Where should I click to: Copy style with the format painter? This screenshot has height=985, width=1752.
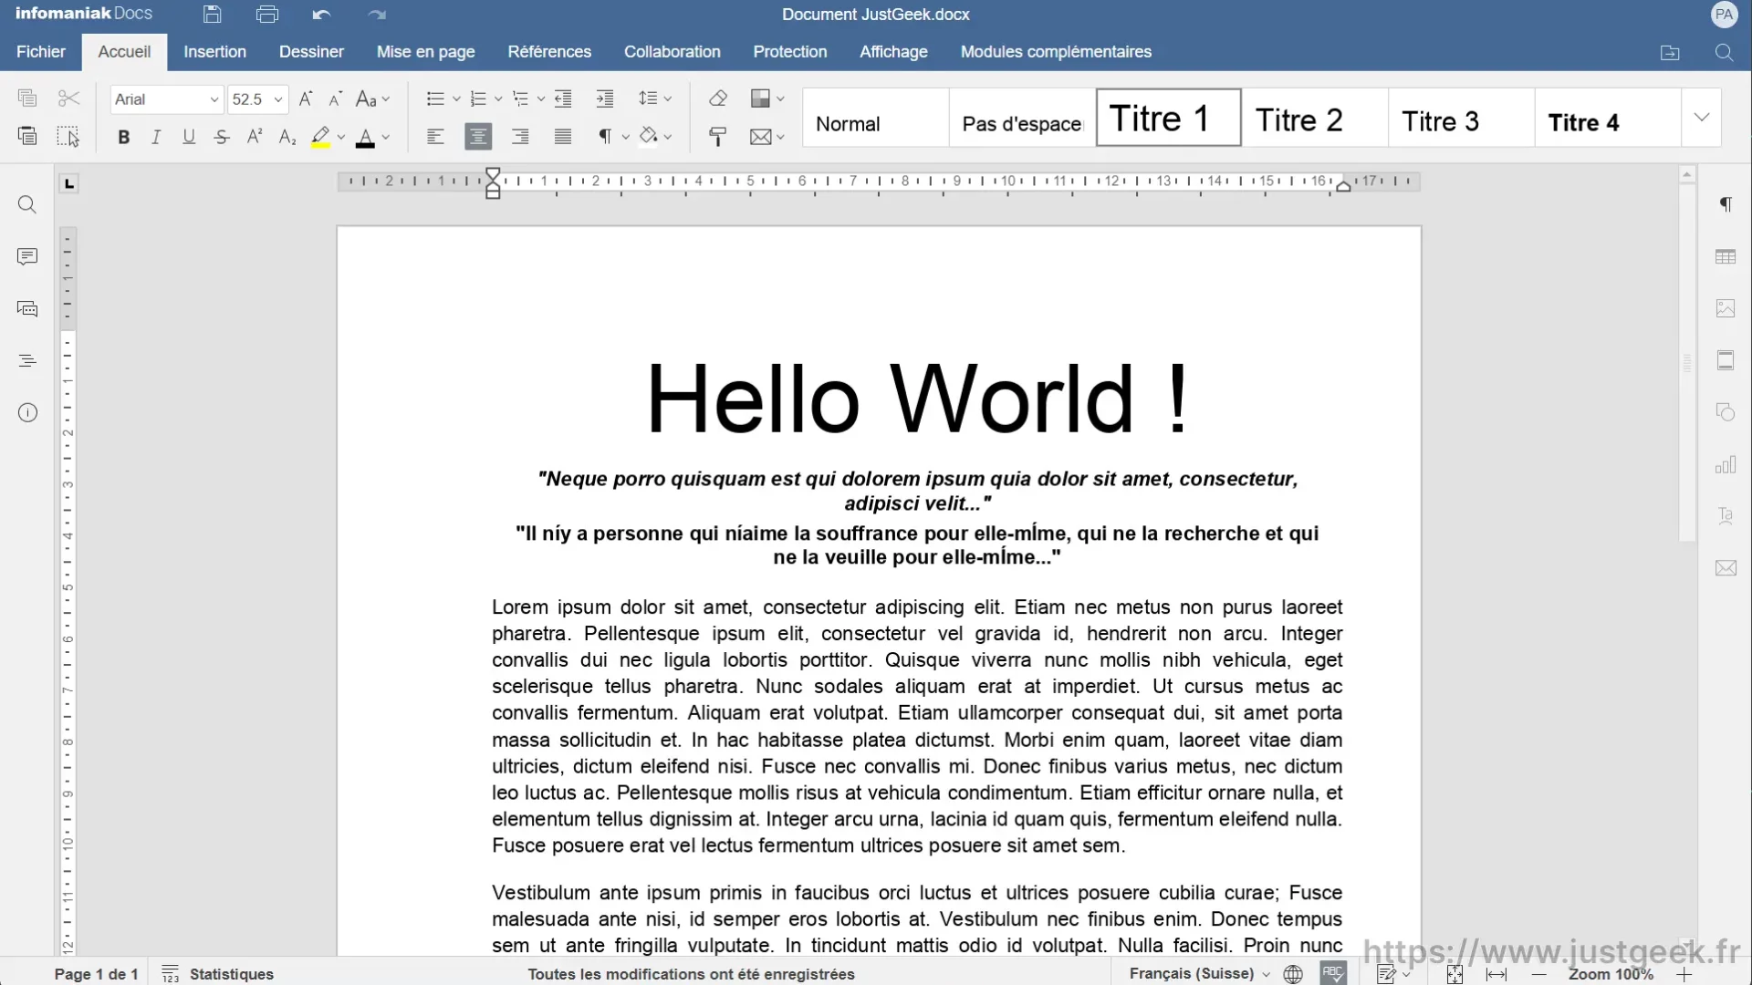[x=718, y=137]
